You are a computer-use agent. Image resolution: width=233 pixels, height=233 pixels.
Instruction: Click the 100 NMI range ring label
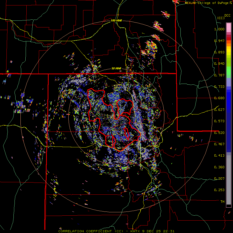coord(116,20)
